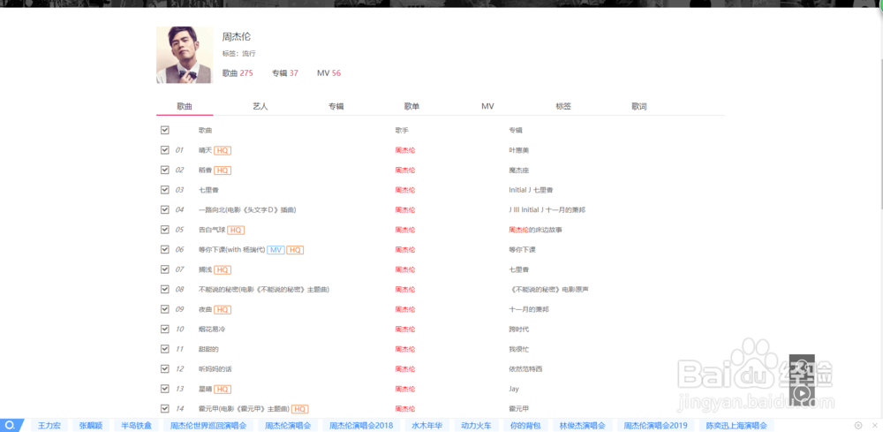Uncheck the checkbox for song 12 听妈妈的话
883x432 pixels.
(165, 369)
